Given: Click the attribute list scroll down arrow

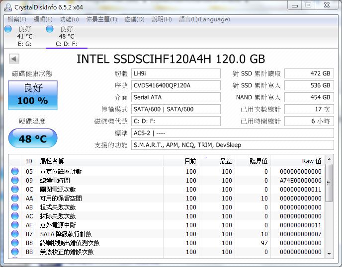Looking at the screenshot, I should [329, 254].
